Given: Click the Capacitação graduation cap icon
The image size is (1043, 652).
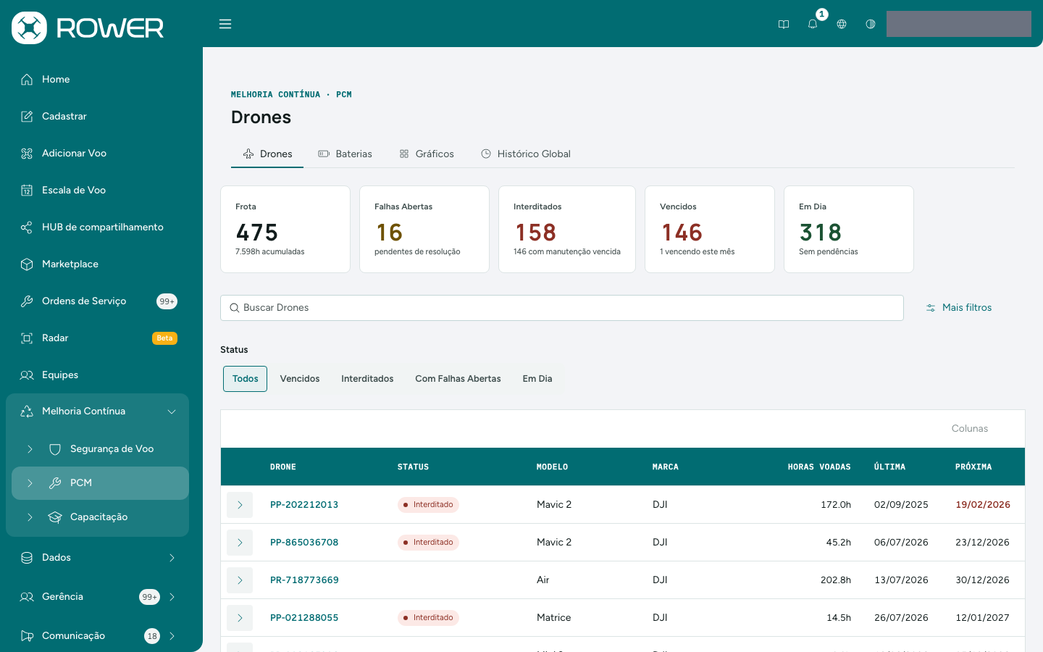Looking at the screenshot, I should coord(55,517).
